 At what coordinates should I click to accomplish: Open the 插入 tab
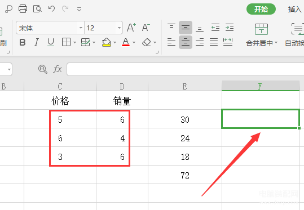[294, 9]
